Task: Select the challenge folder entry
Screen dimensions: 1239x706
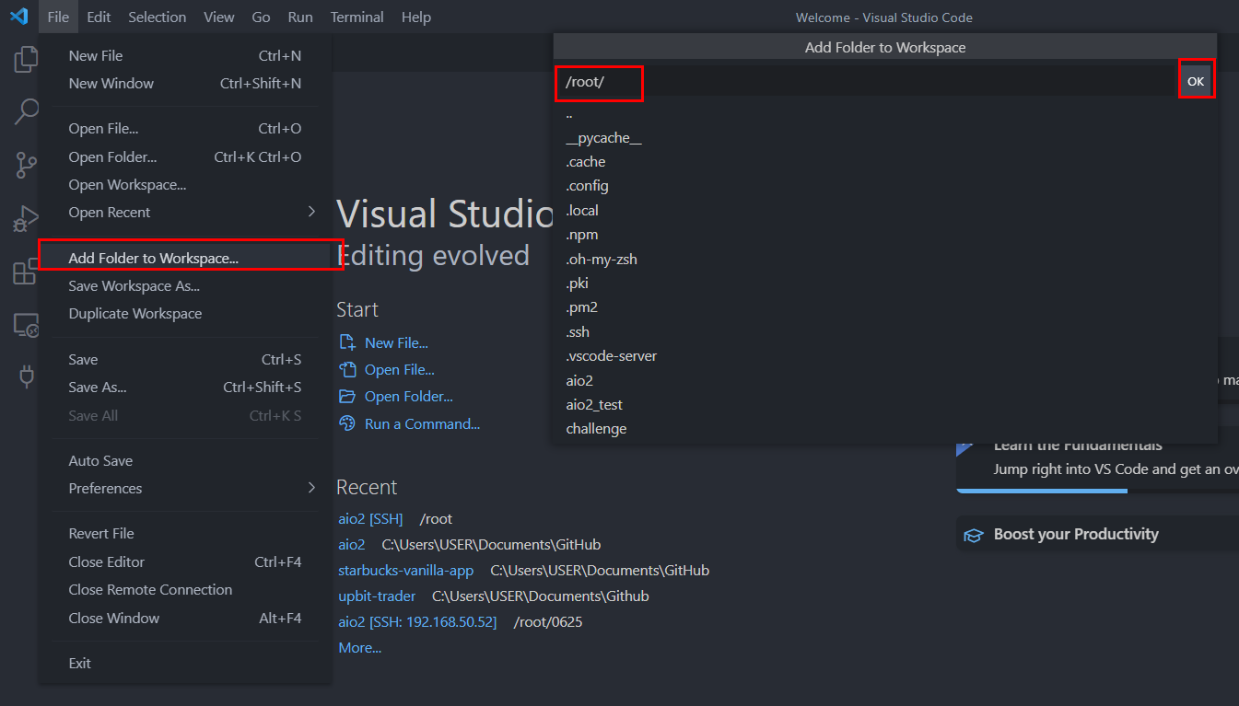Action: click(x=884, y=428)
